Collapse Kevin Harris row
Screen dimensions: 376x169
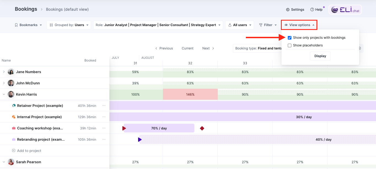[4, 94]
